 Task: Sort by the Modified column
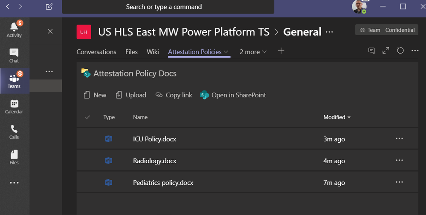pyautogui.click(x=337, y=117)
